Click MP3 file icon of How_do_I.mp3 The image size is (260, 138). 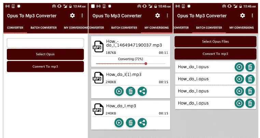click(98, 109)
